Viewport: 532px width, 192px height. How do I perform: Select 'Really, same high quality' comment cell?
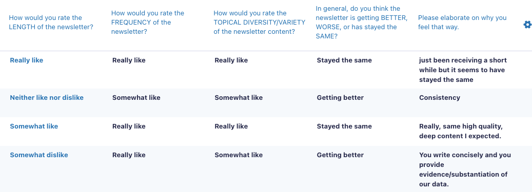461,131
